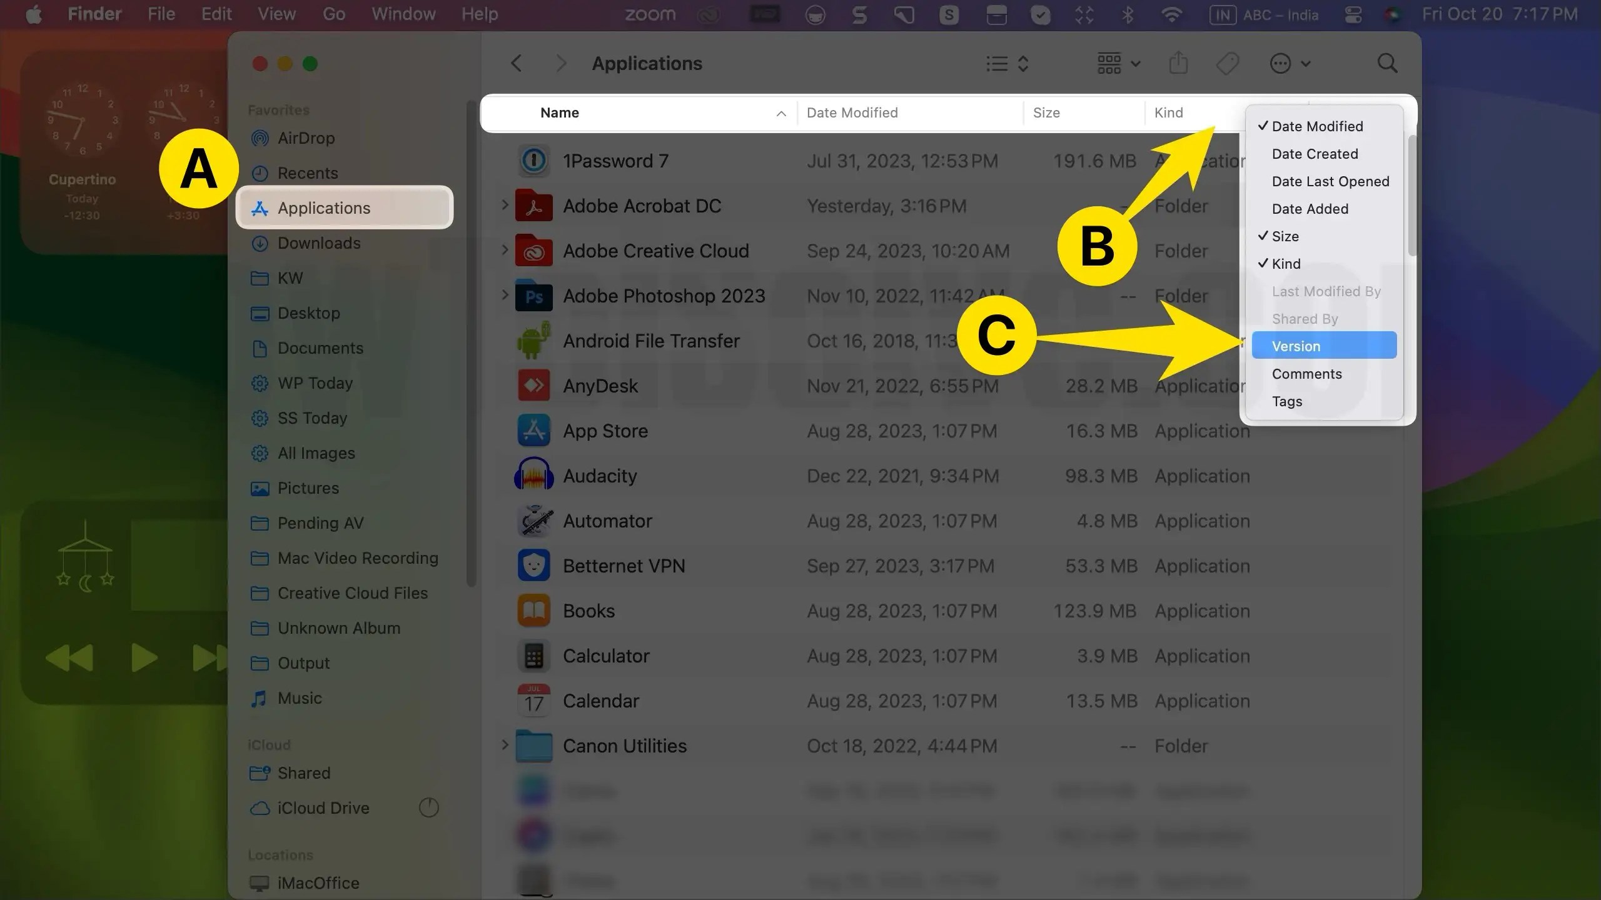
Task: Click the Name column header to sort
Action: pyautogui.click(x=558, y=112)
